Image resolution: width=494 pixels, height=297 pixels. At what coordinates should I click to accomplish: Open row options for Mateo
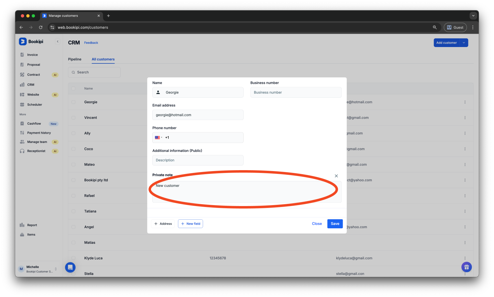465,165
